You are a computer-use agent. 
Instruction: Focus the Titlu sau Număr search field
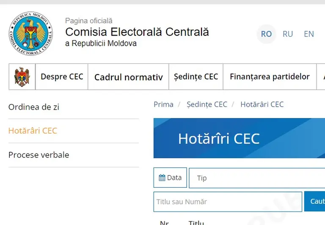point(228,202)
